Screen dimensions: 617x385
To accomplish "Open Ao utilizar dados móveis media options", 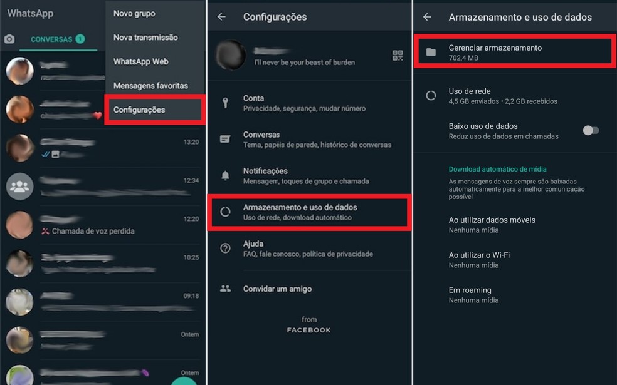I will (x=492, y=225).
